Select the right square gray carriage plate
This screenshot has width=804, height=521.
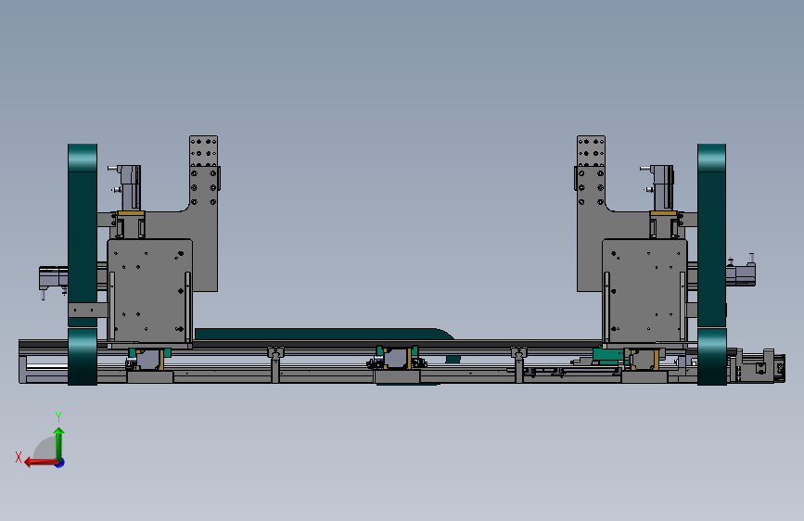click(644, 290)
